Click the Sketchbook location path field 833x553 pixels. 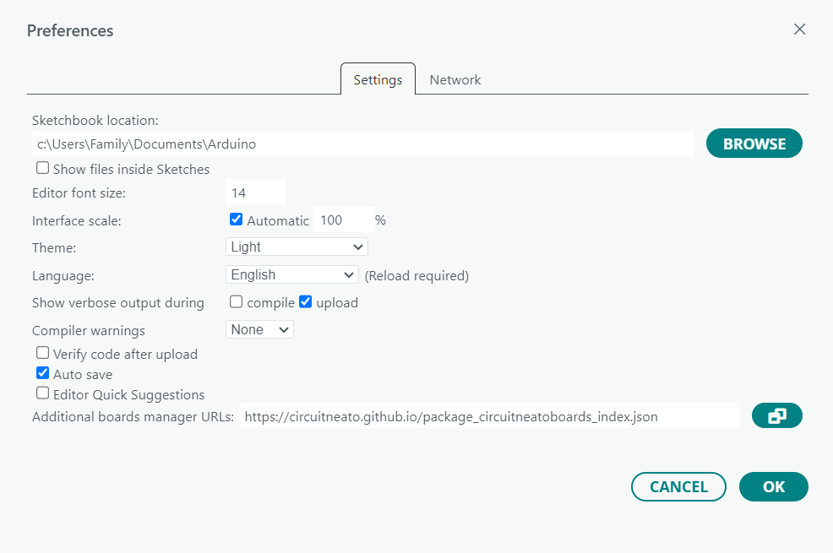[x=362, y=144]
